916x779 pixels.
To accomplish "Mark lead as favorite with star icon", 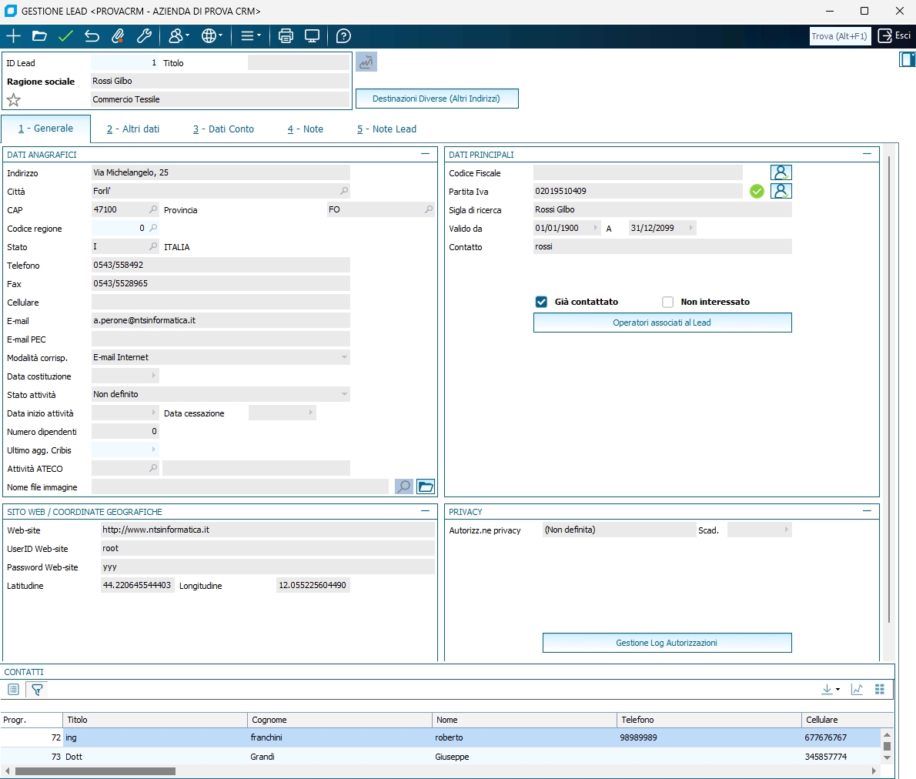I will [x=13, y=100].
